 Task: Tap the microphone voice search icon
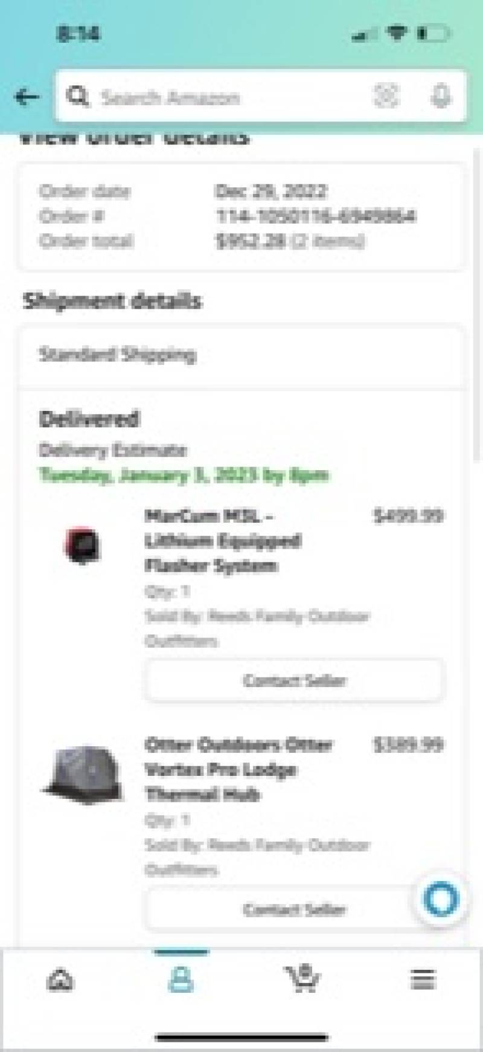point(441,96)
